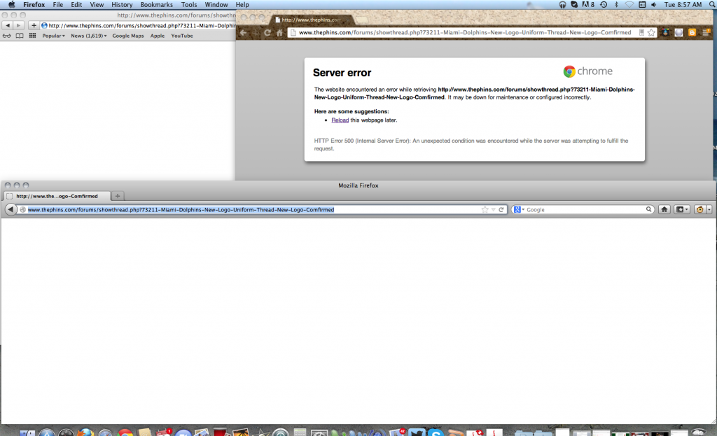Open the File menu

[x=58, y=5]
